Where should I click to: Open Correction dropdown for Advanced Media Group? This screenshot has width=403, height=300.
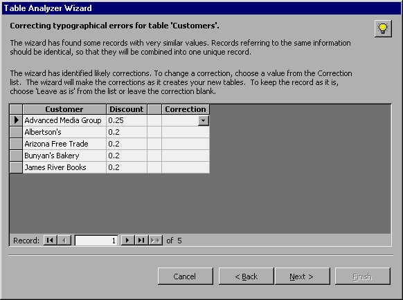pos(204,120)
